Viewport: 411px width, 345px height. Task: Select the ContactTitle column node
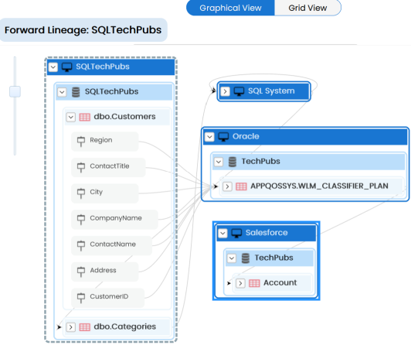[108, 167]
